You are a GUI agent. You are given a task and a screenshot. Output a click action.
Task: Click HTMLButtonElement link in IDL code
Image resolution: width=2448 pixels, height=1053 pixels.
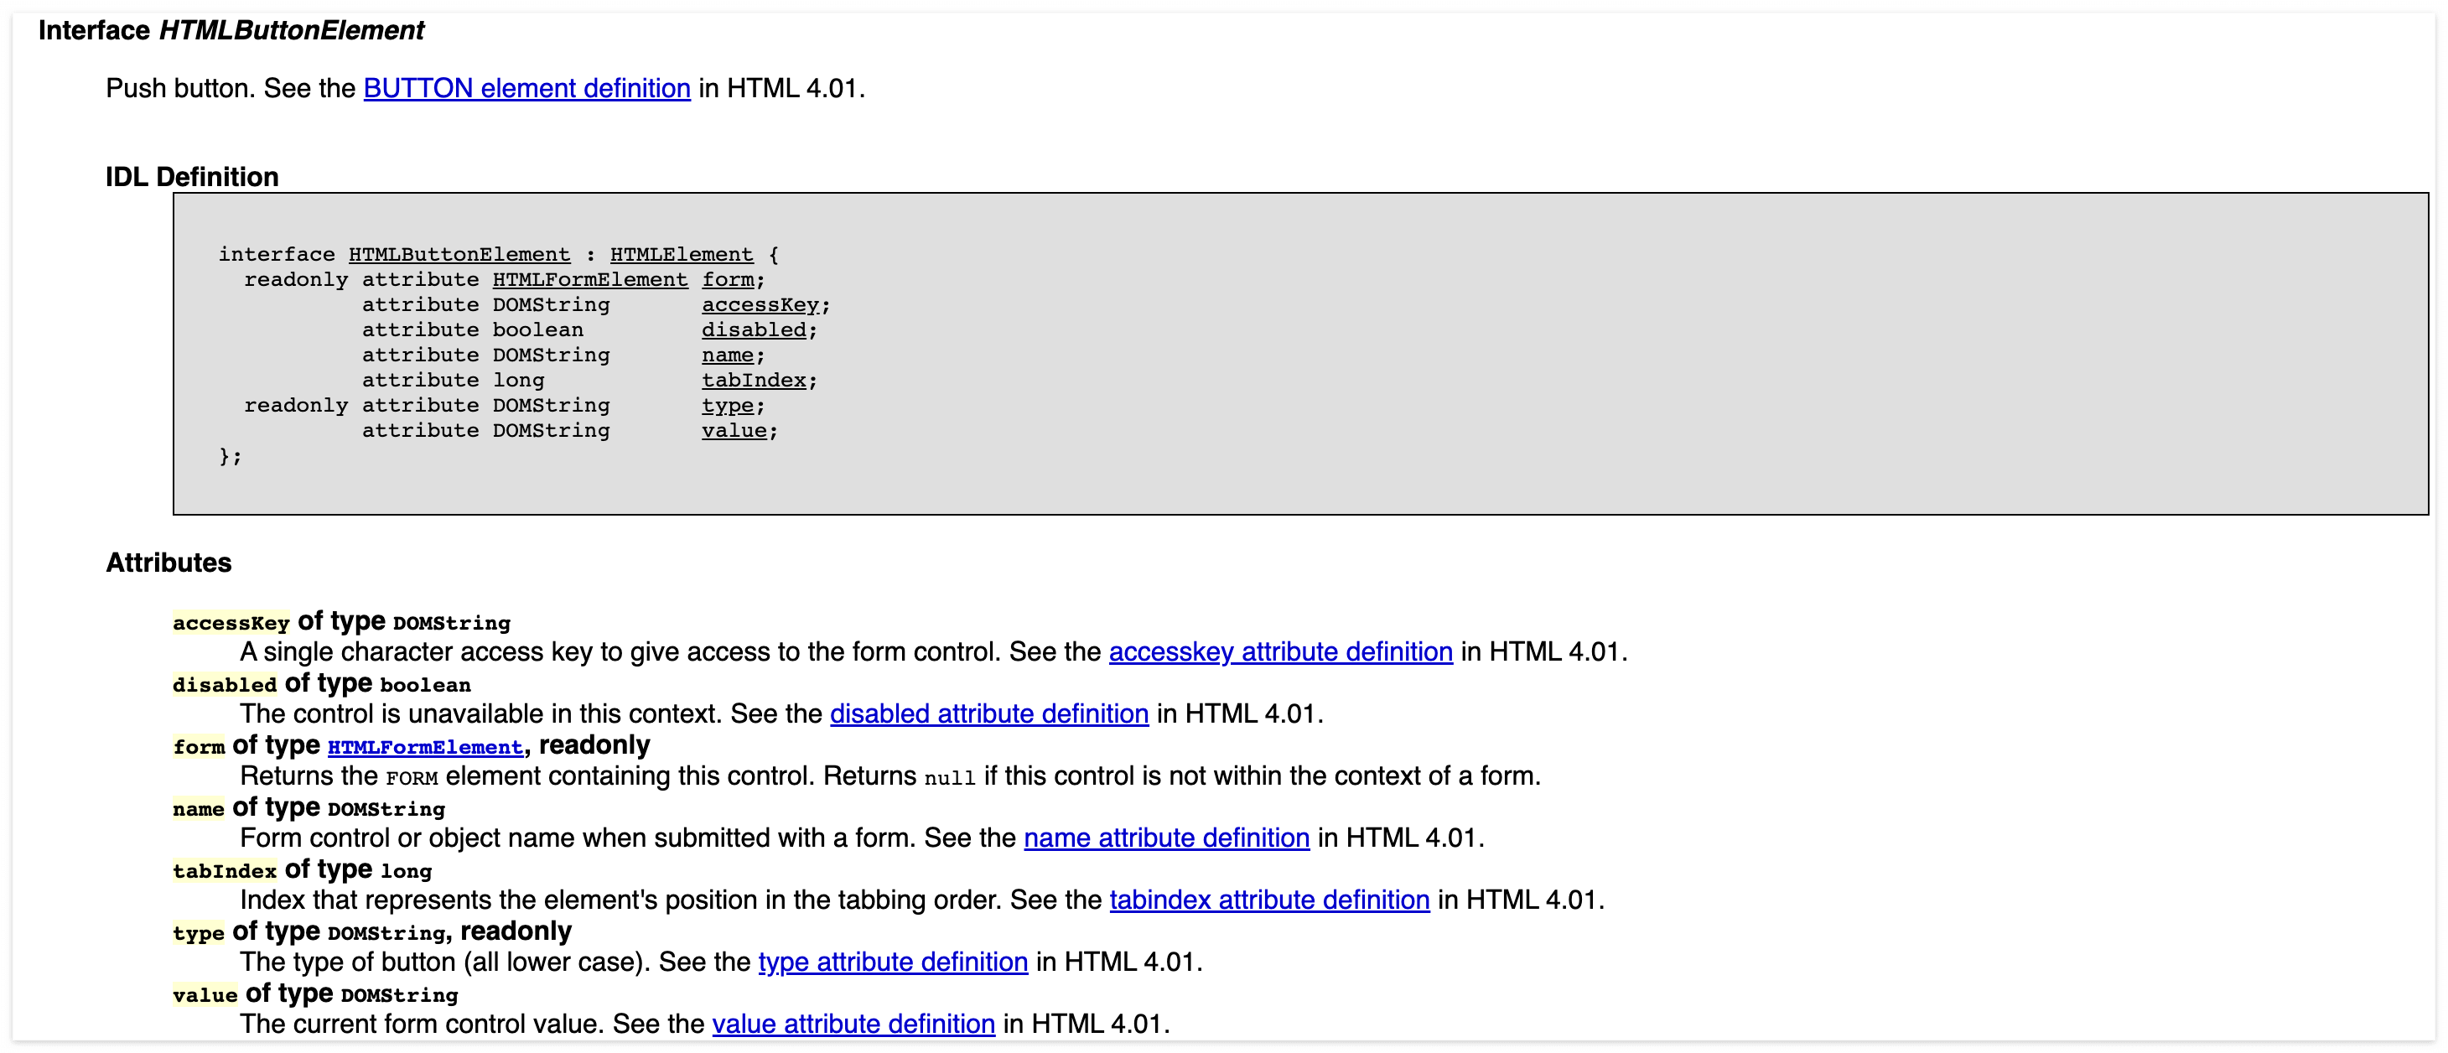(459, 255)
